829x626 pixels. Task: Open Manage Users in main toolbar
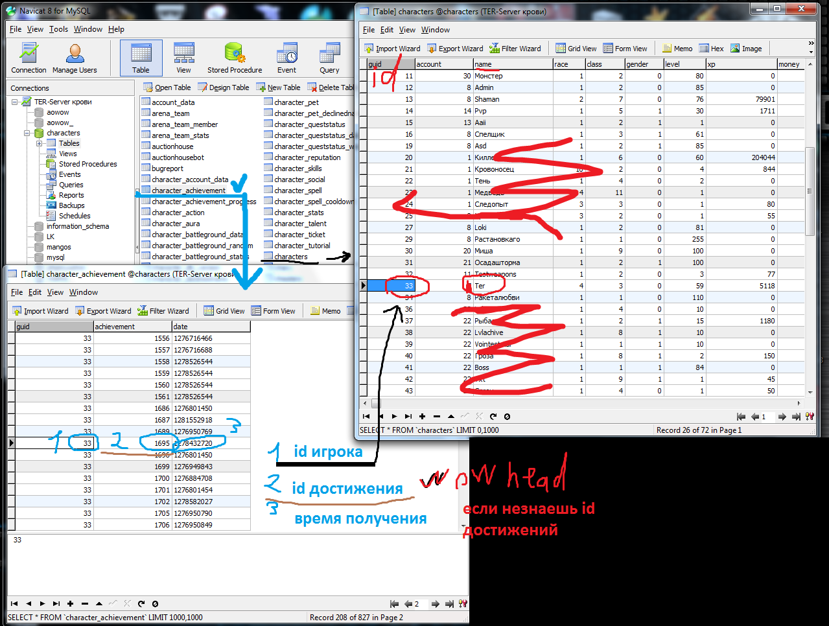(x=75, y=58)
